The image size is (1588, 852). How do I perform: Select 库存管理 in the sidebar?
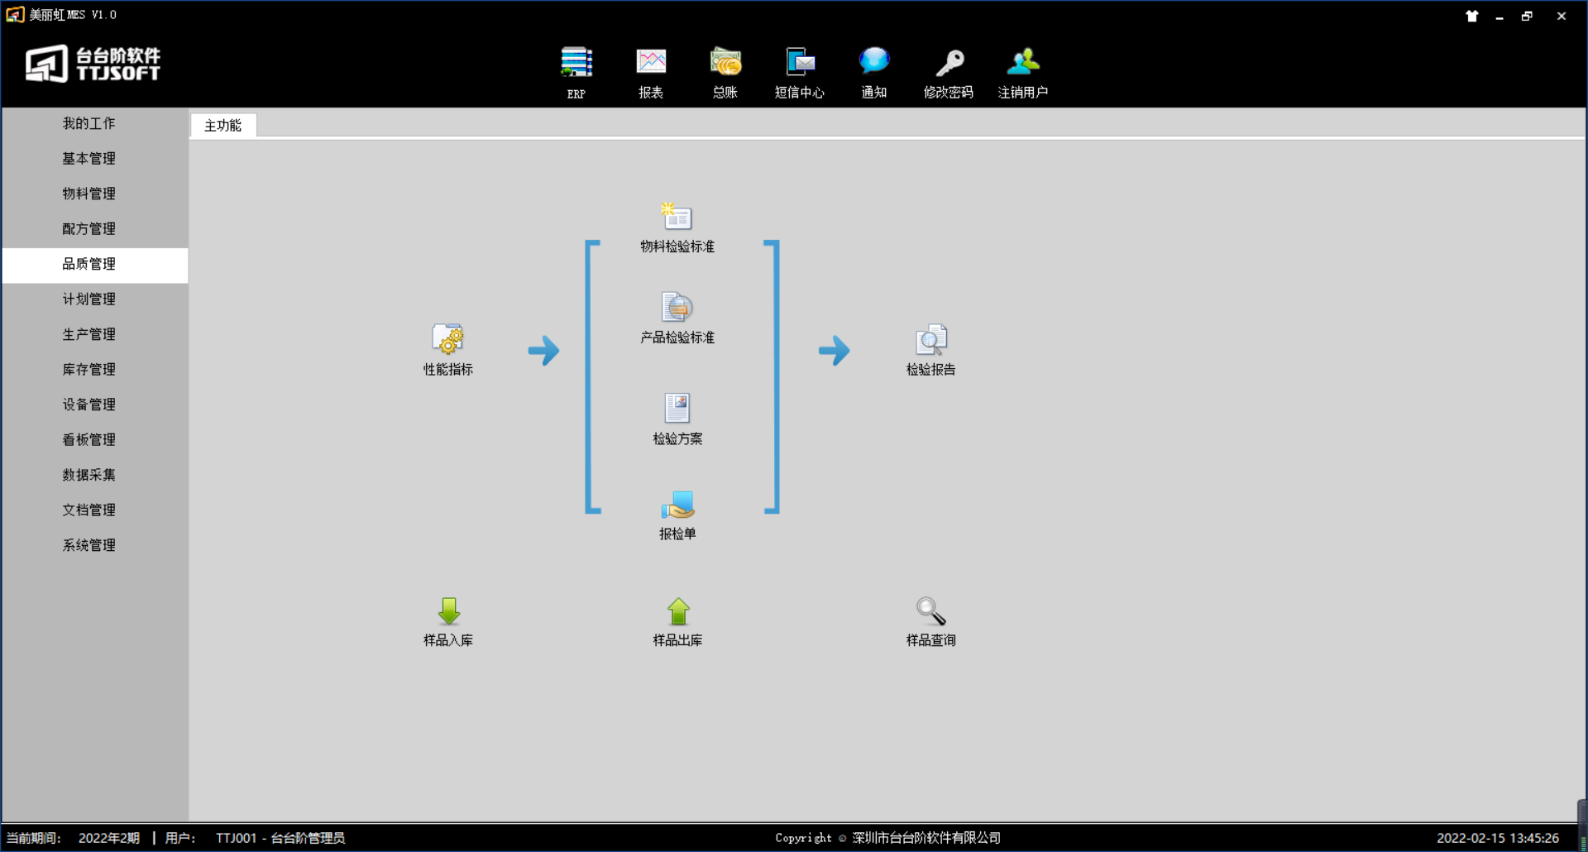tap(89, 370)
